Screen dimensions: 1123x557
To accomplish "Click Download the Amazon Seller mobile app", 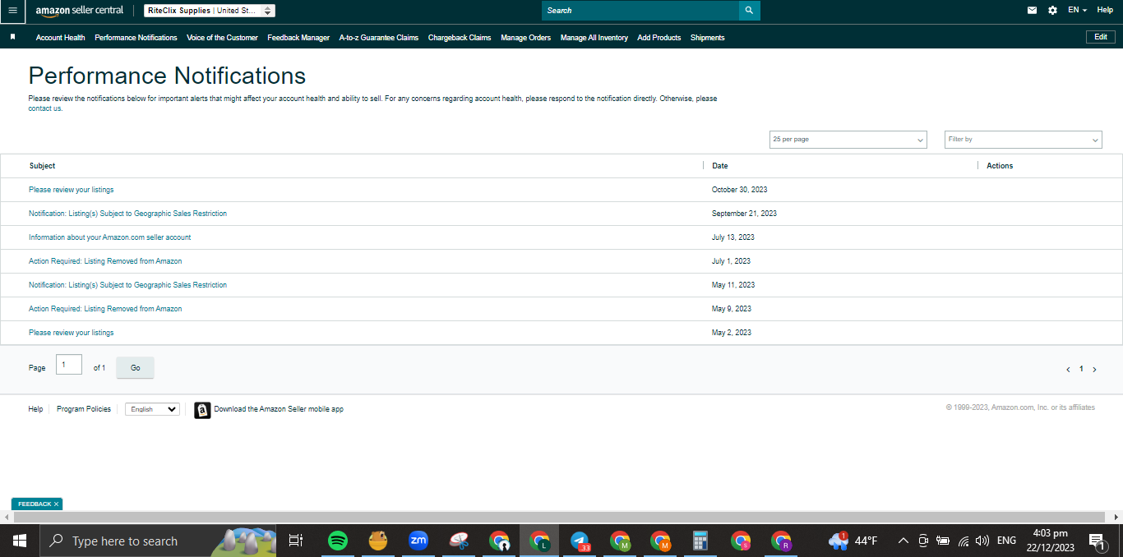I will coord(279,409).
